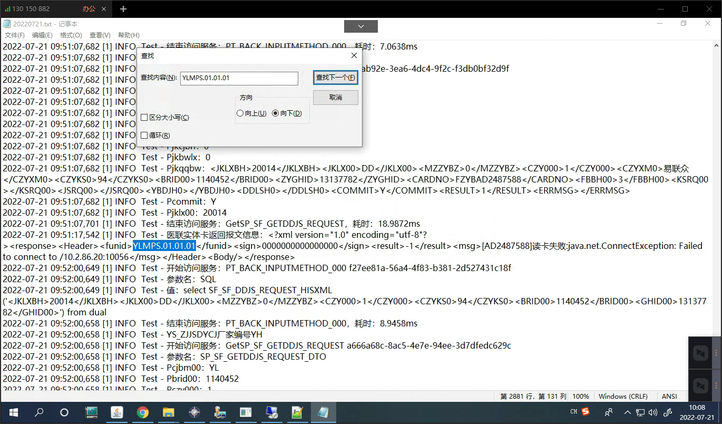
Task: Click the ANSI encoding status
Action: click(x=669, y=397)
